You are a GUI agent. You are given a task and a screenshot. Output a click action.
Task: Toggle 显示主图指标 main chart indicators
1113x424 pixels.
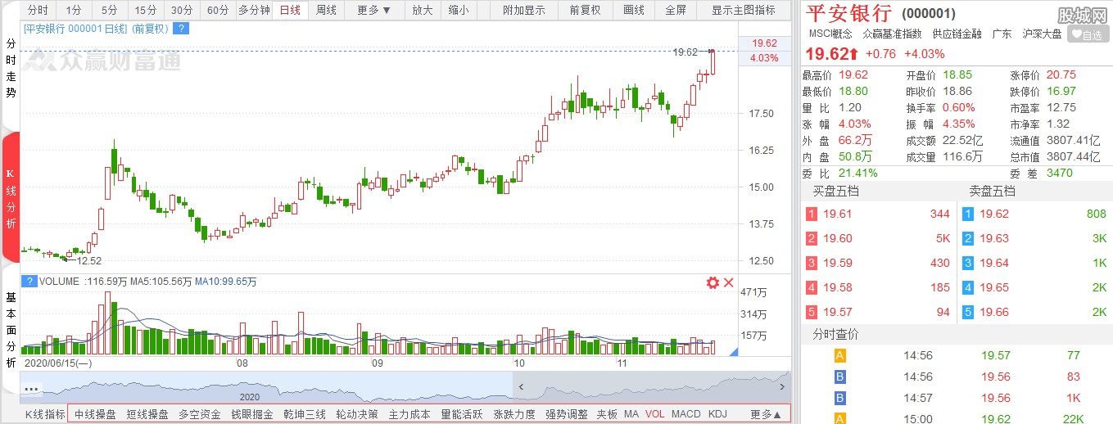tap(744, 11)
